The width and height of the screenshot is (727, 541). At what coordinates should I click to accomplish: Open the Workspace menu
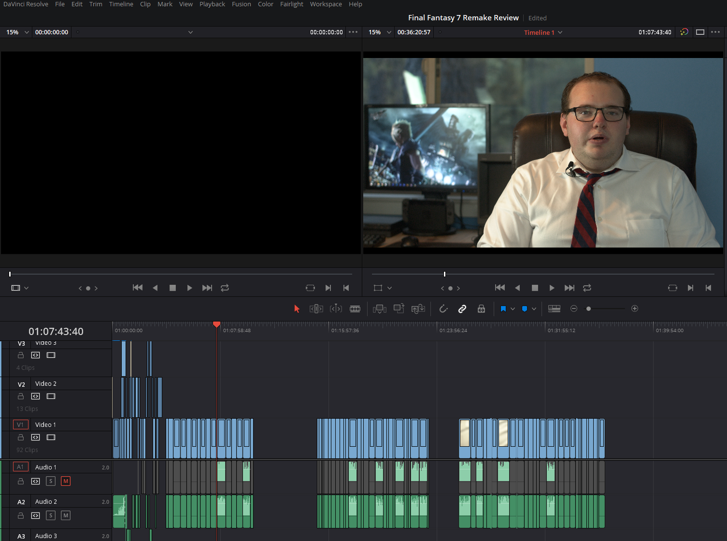pos(326,4)
